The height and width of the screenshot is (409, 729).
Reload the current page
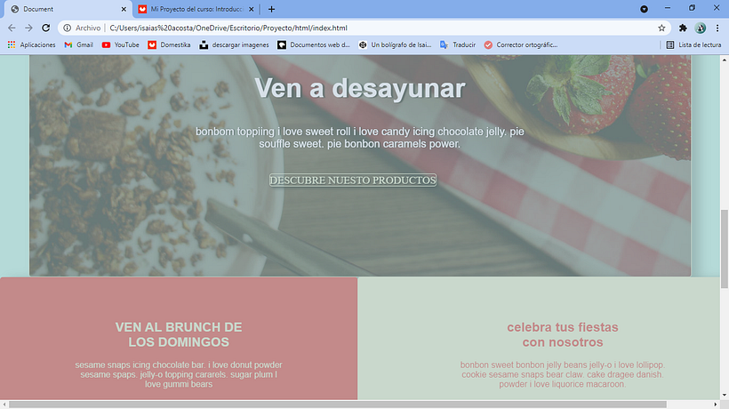pyautogui.click(x=45, y=28)
